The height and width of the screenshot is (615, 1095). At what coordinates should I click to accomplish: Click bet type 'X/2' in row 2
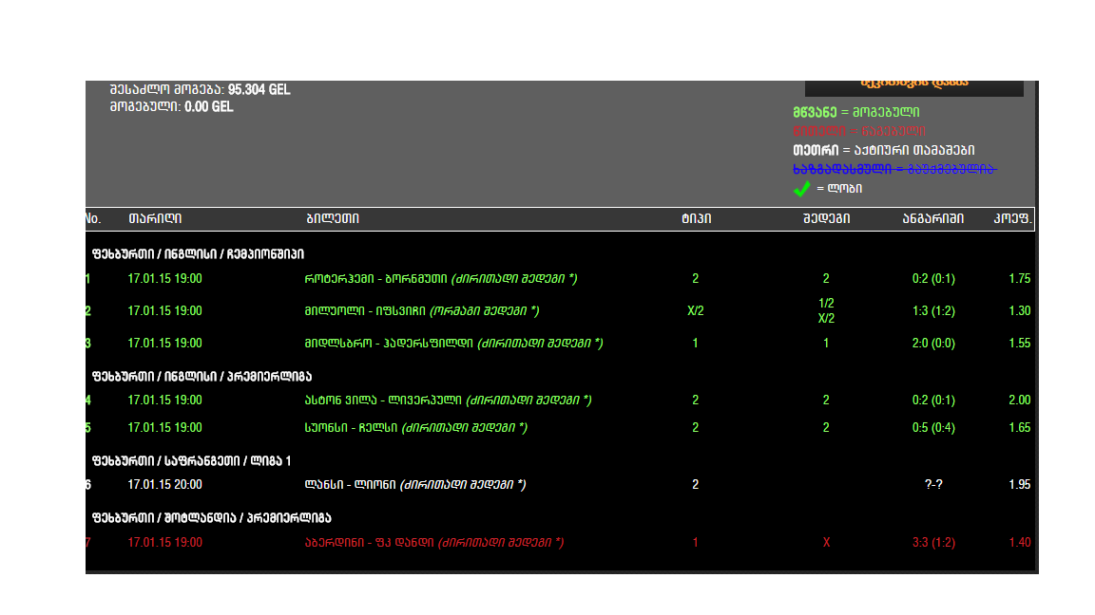[696, 311]
